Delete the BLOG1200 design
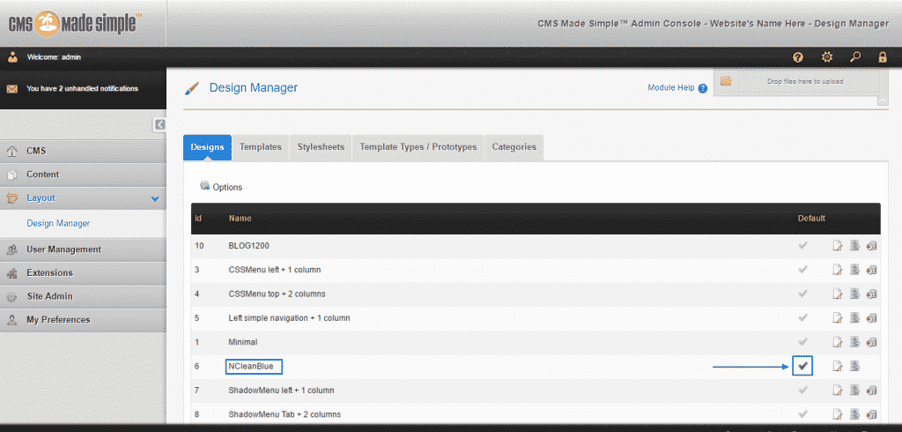 tap(871, 246)
